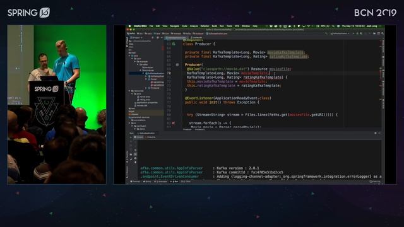The width and height of the screenshot is (404, 227).
Task: Open the Navigate menu
Action: tap(174, 26)
